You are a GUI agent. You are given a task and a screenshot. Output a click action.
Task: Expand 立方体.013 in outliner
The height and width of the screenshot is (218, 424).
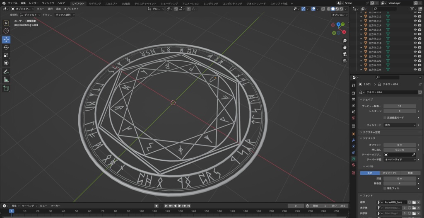coord(361,21)
